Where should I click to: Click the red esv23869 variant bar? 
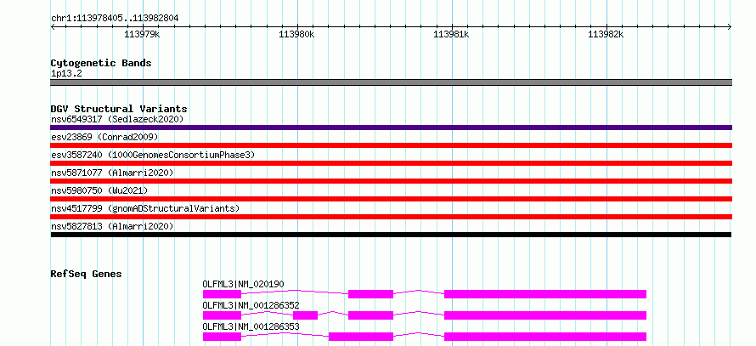click(392, 145)
